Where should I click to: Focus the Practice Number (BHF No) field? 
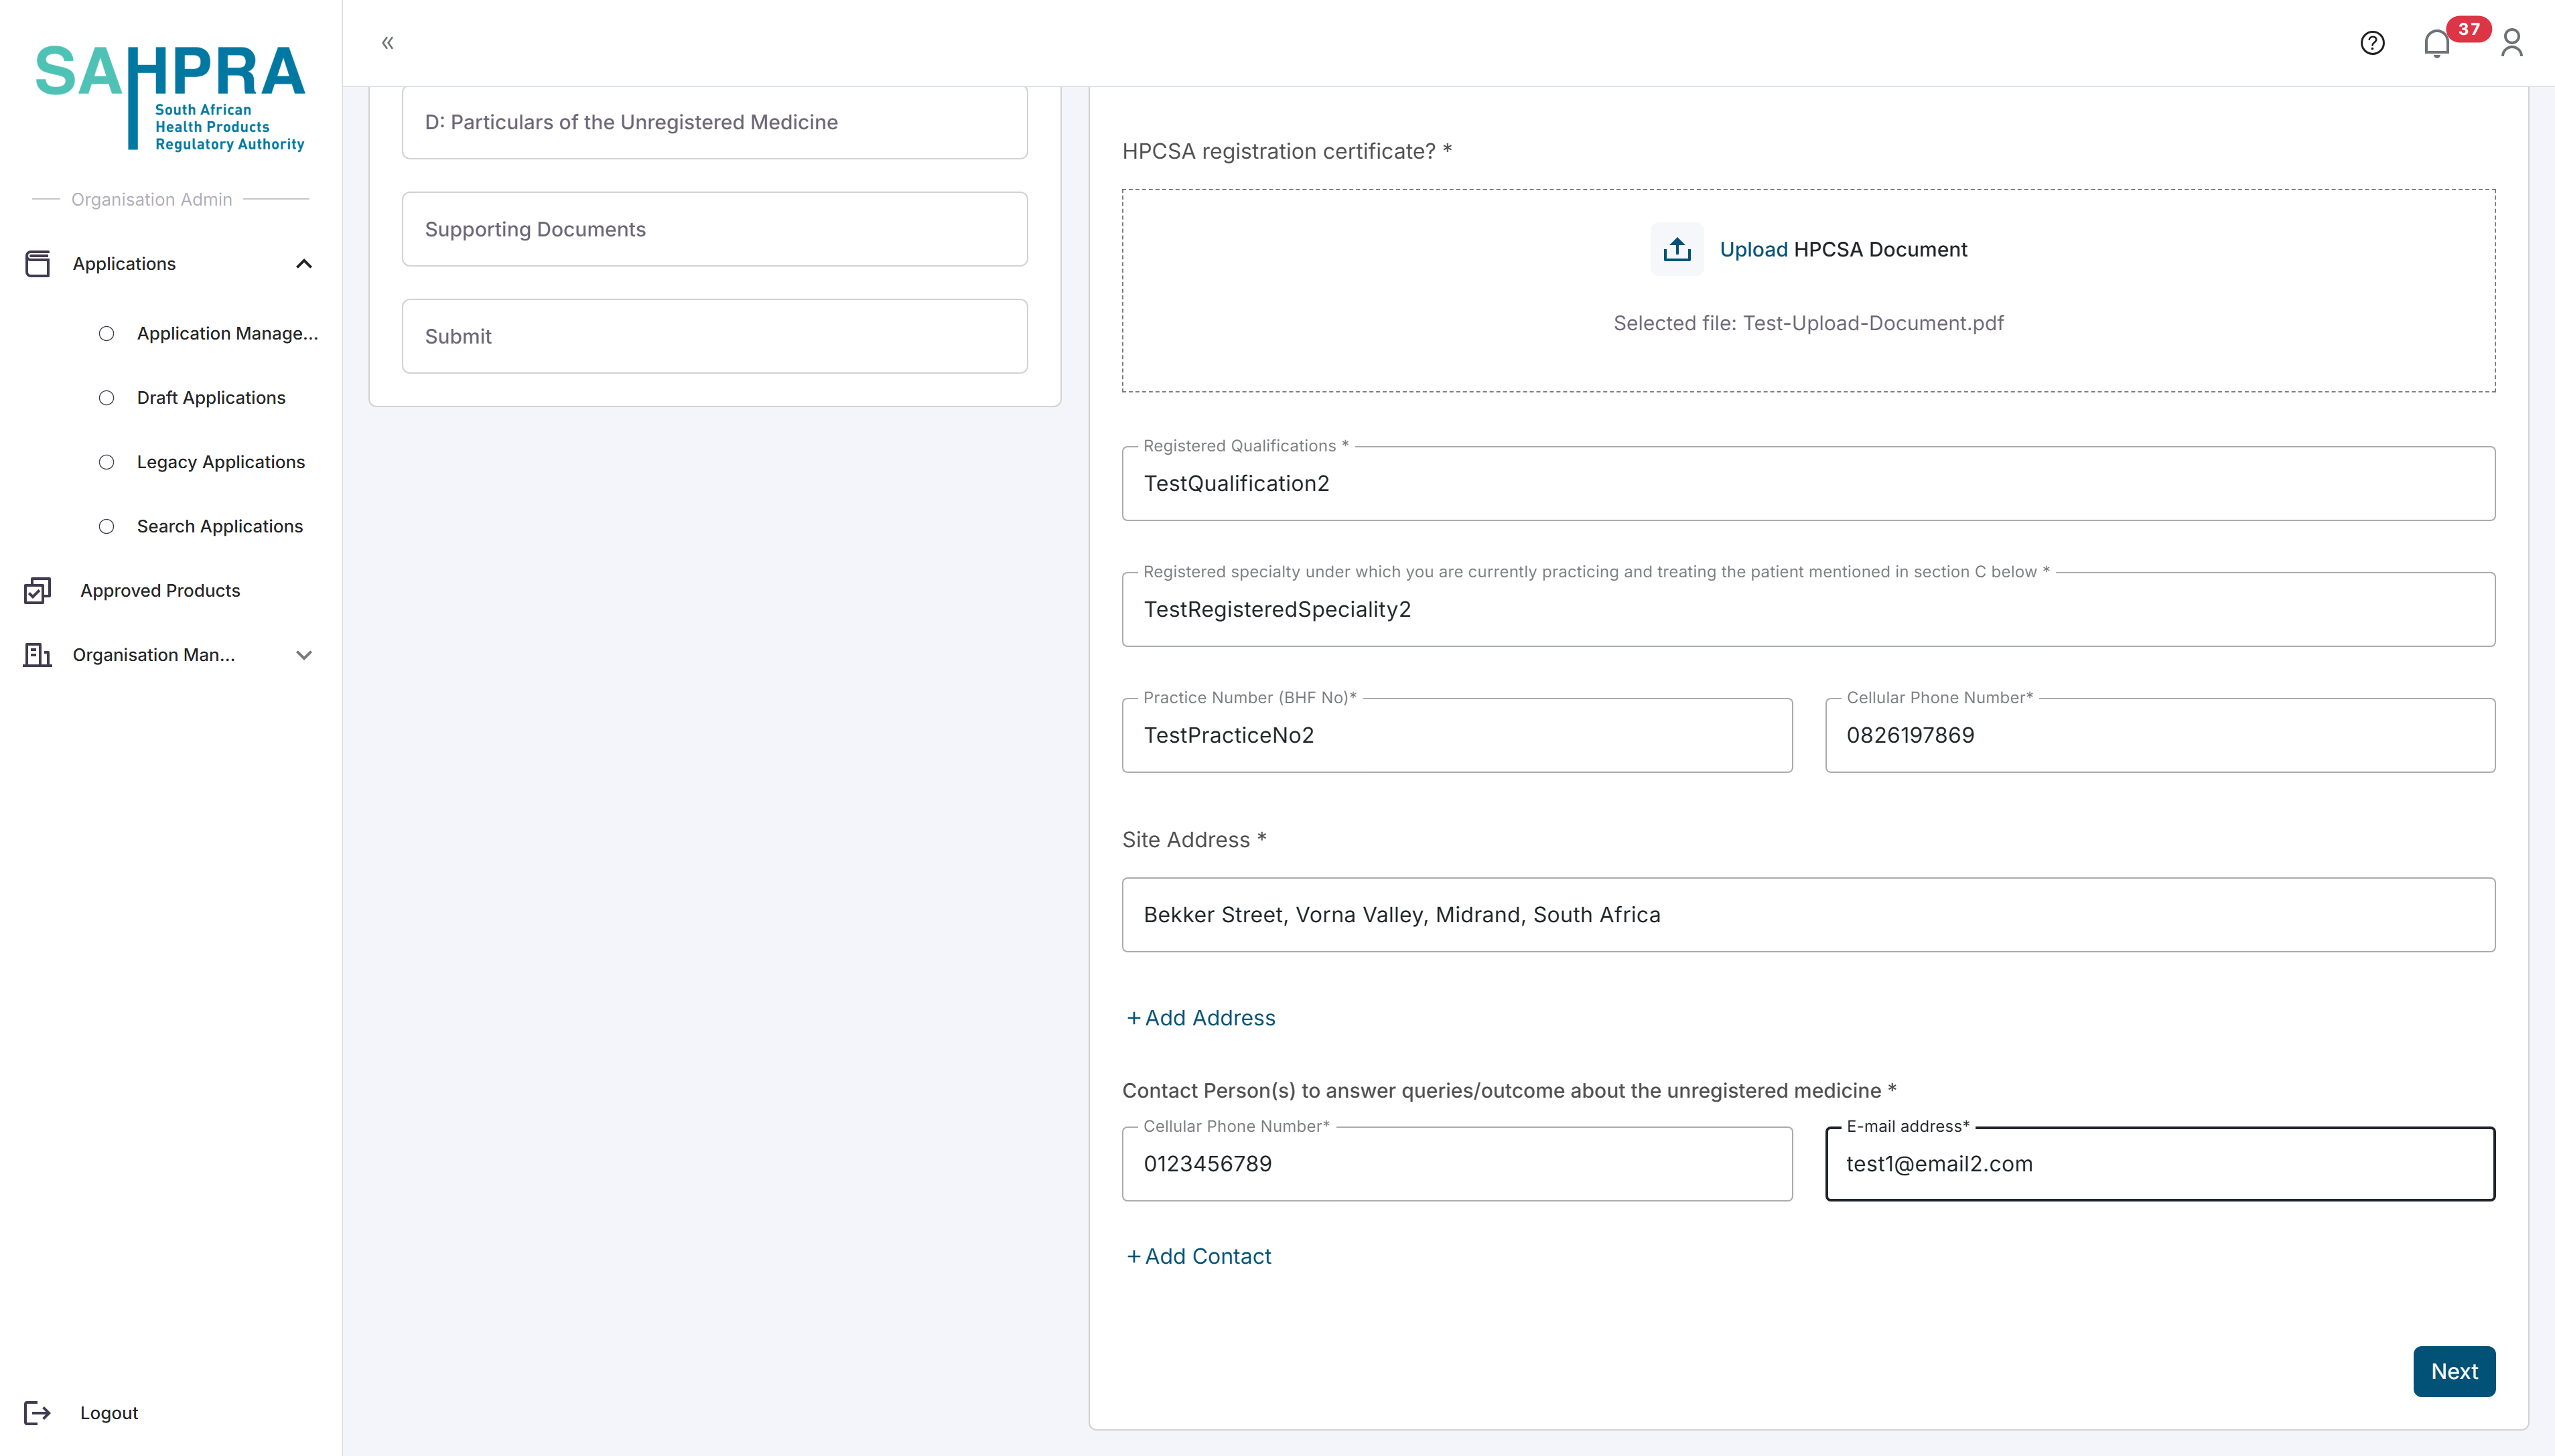1457,735
